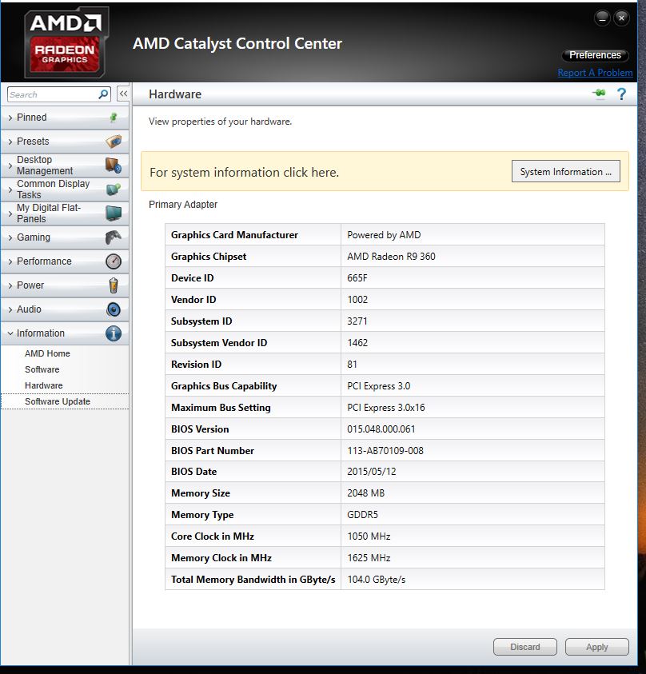Click the Subsystem ID value '3271'
Viewport: 646px width, 674px height.
[357, 321]
